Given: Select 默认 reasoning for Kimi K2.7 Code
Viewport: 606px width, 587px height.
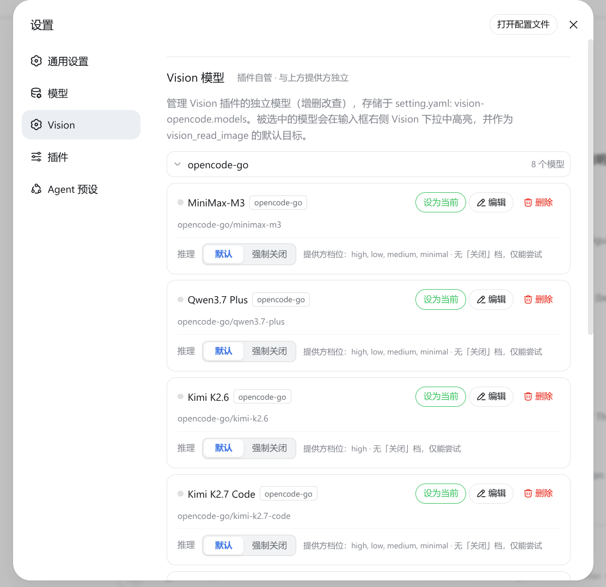Looking at the screenshot, I should 223,545.
